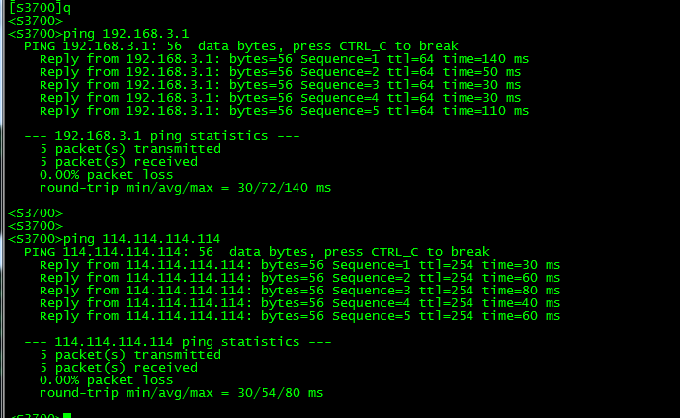680x418 pixels.
Task: Click the 192.168.3.1 reply with time=110 ms
Action: click(x=284, y=111)
